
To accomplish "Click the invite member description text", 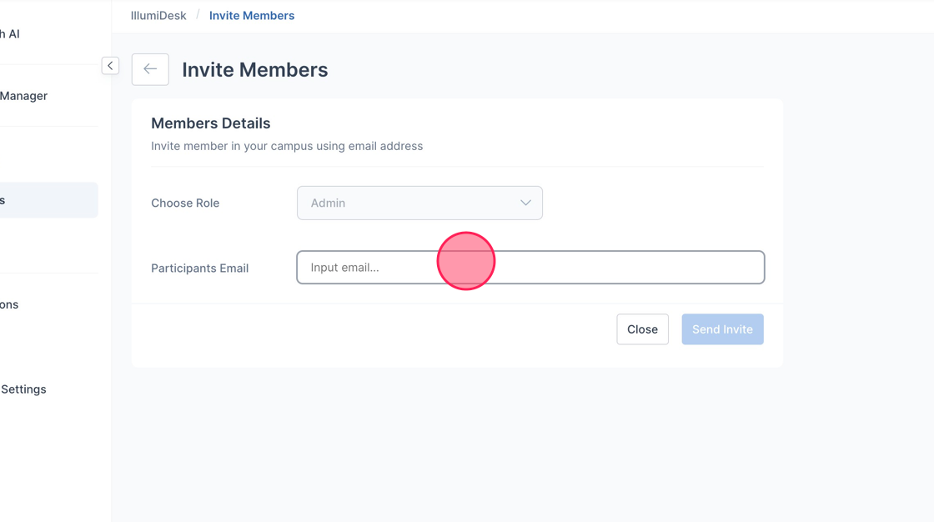I will (x=286, y=146).
